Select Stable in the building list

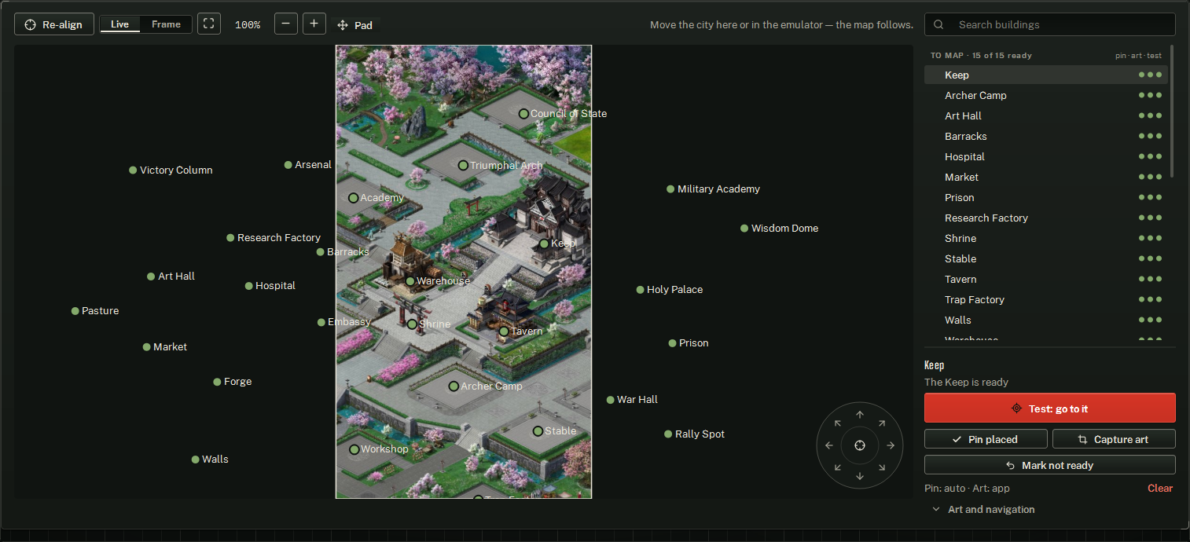click(1046, 258)
